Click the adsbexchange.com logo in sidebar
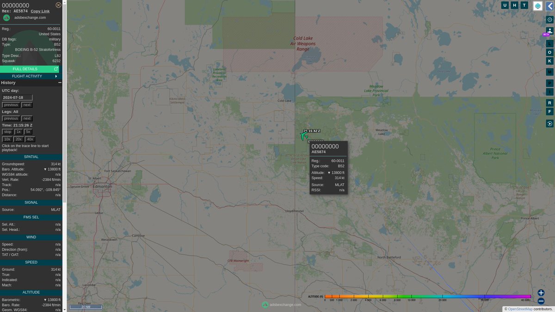This screenshot has width=555, height=312. pyautogui.click(x=6, y=18)
